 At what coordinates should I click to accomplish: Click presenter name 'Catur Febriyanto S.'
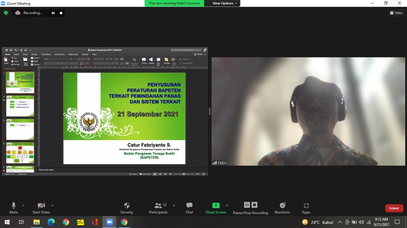[x=149, y=145]
